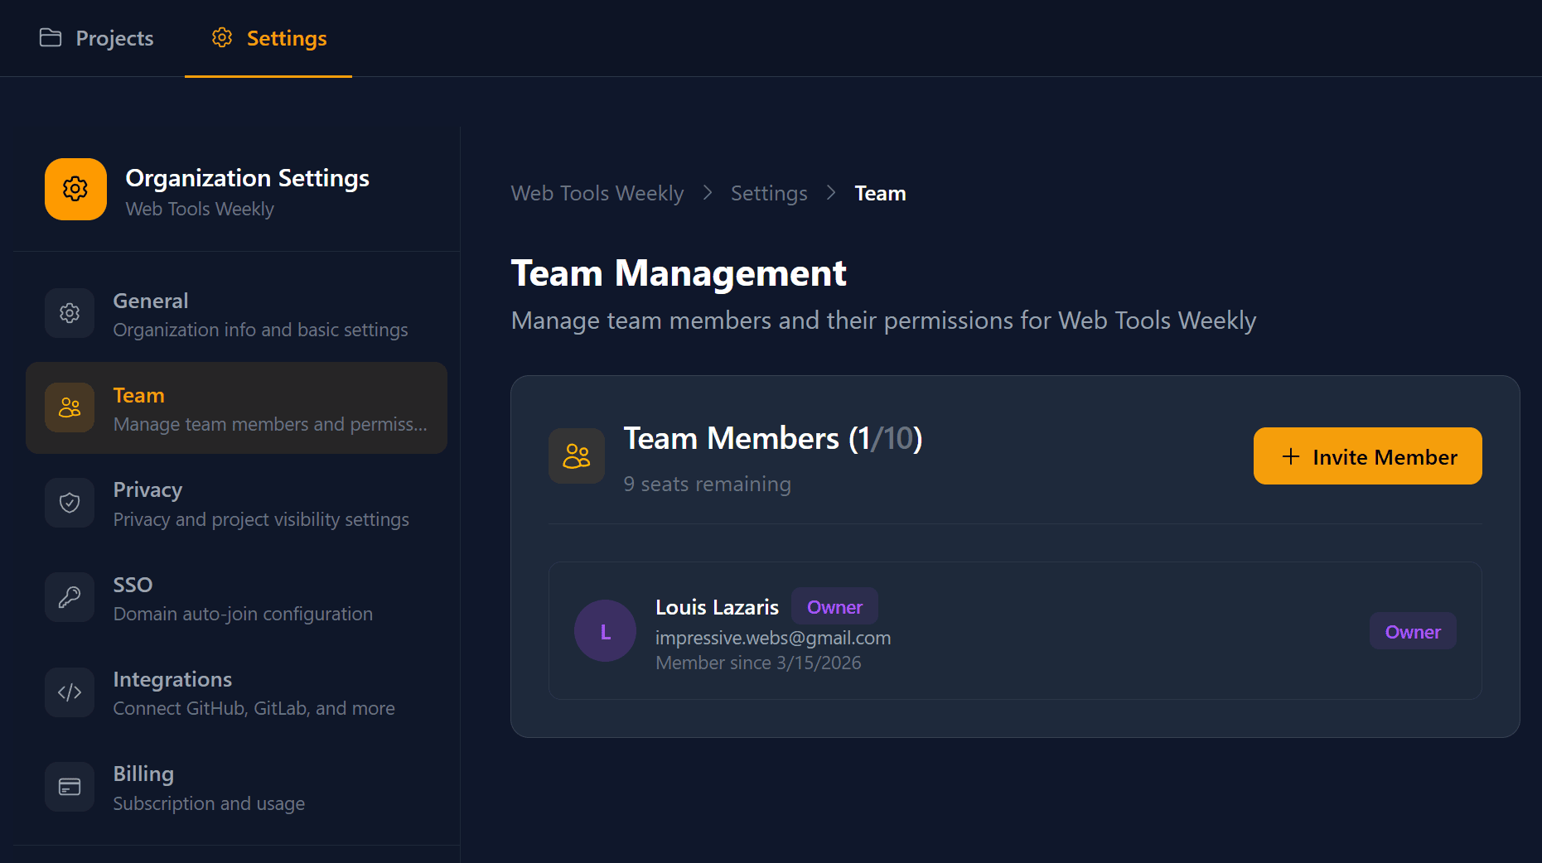Click the Organization Settings gear icon
Screen dimensions: 1542x863
click(x=75, y=189)
